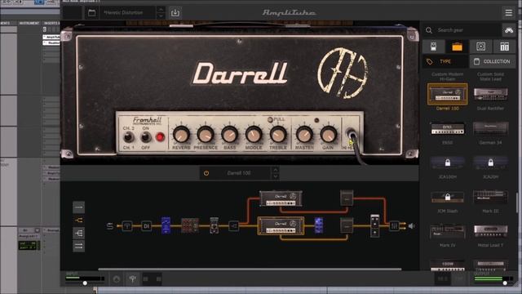522x294 pixels.
Task: Select the first blue stomp pedal in chain
Action: [x=166, y=225]
